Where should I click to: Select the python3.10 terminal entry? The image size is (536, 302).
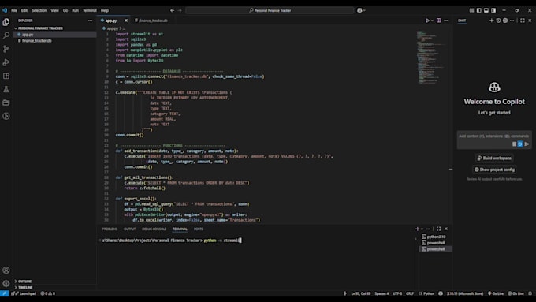[435, 237]
